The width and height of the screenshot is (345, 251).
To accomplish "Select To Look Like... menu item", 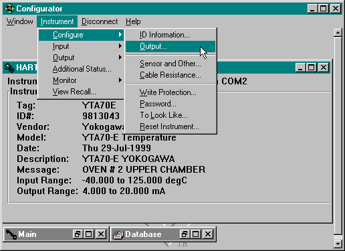I will (170, 115).
